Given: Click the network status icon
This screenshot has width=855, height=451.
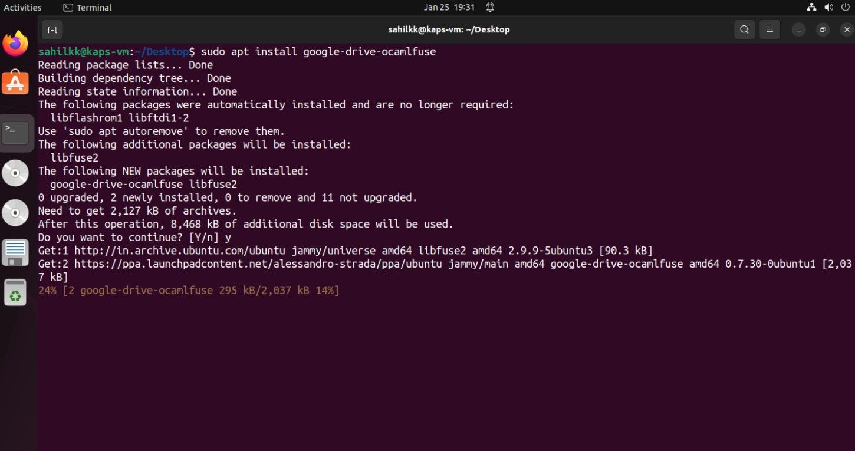Looking at the screenshot, I should [812, 8].
